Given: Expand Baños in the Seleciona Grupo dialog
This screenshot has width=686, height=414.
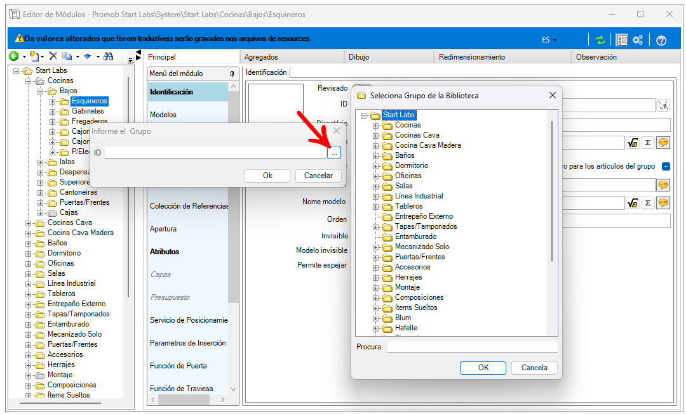Looking at the screenshot, I should pos(375,156).
